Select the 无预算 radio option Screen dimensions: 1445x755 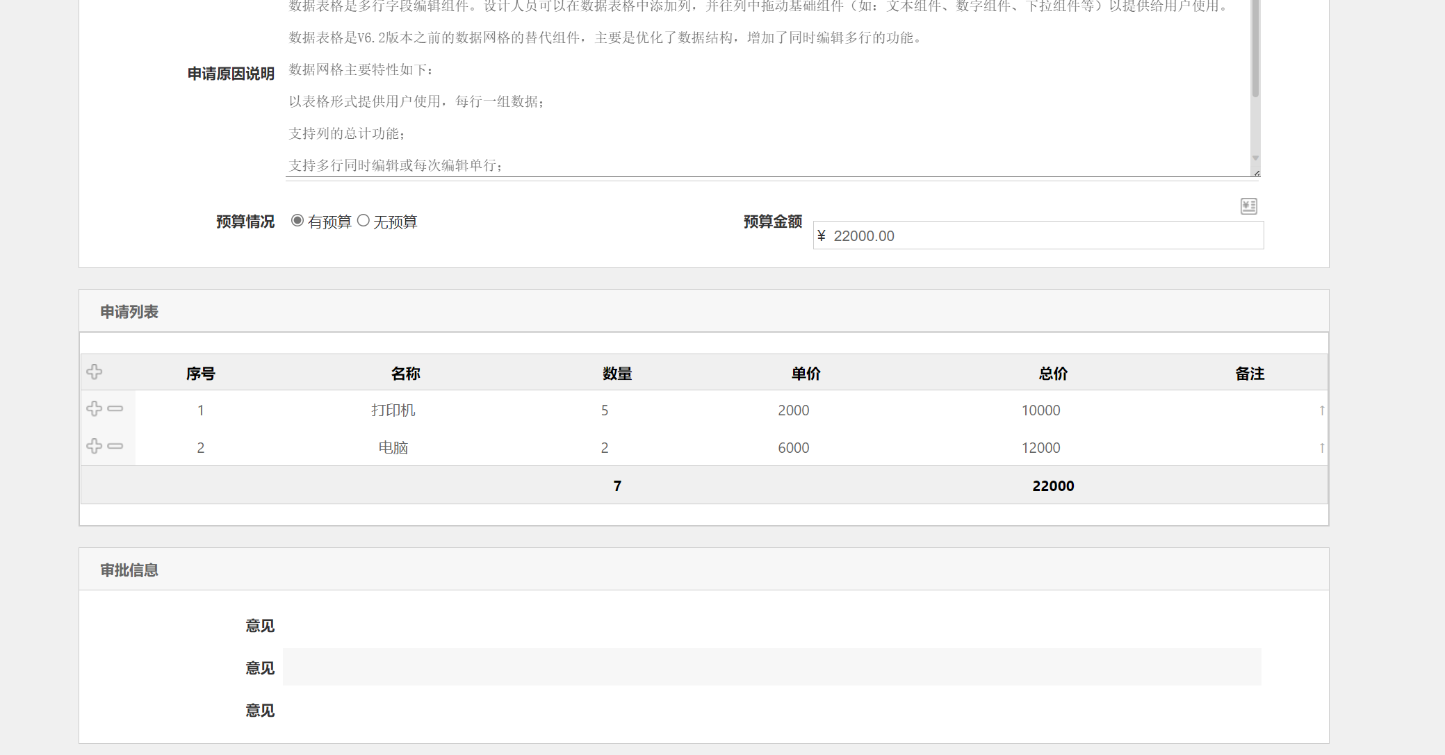pyautogui.click(x=363, y=221)
